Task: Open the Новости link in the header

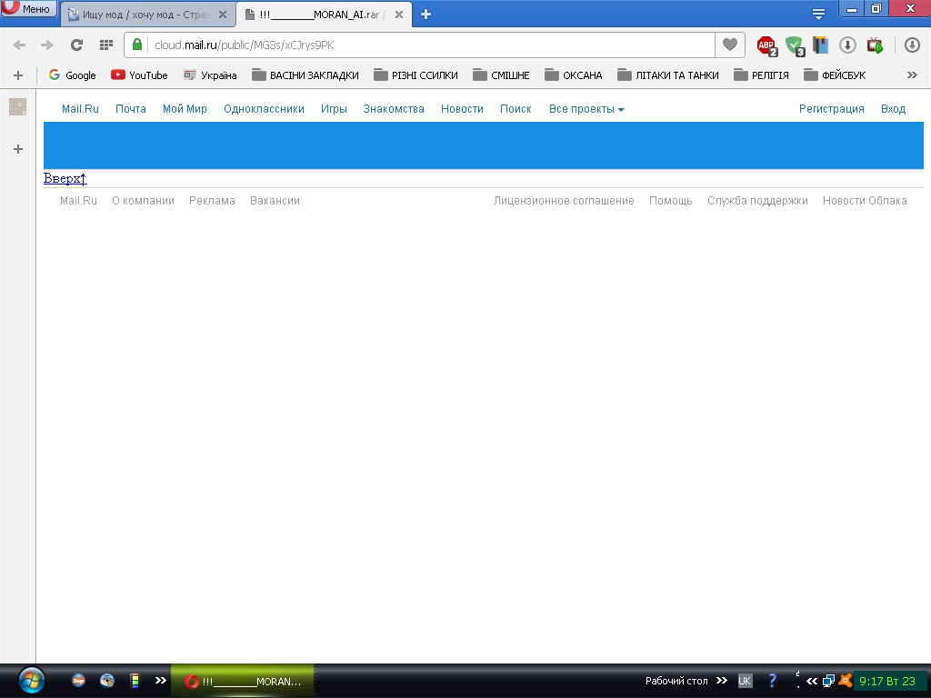Action: click(x=462, y=109)
